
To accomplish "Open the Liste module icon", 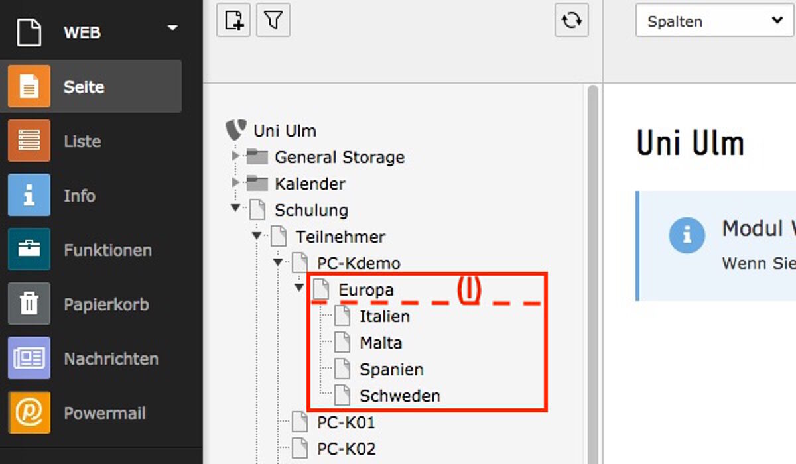I will 29,141.
